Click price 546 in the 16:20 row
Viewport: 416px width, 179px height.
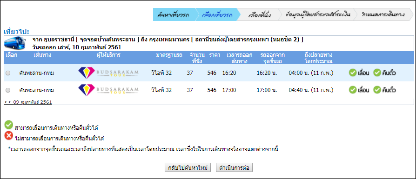pyautogui.click(x=212, y=73)
